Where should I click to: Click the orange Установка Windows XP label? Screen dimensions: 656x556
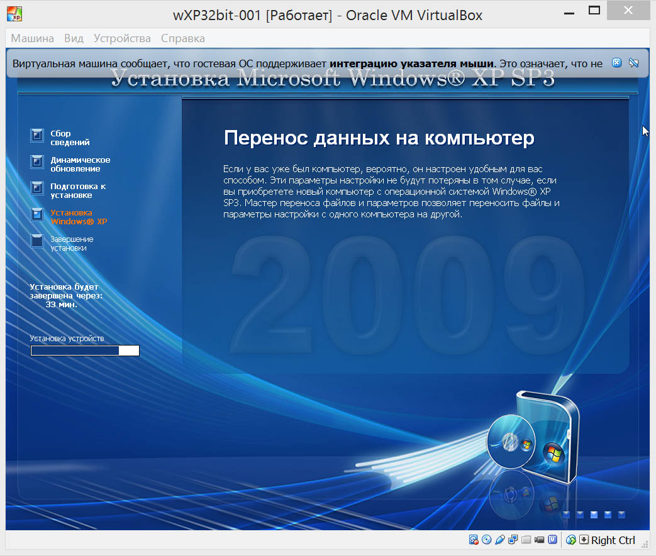(79, 217)
